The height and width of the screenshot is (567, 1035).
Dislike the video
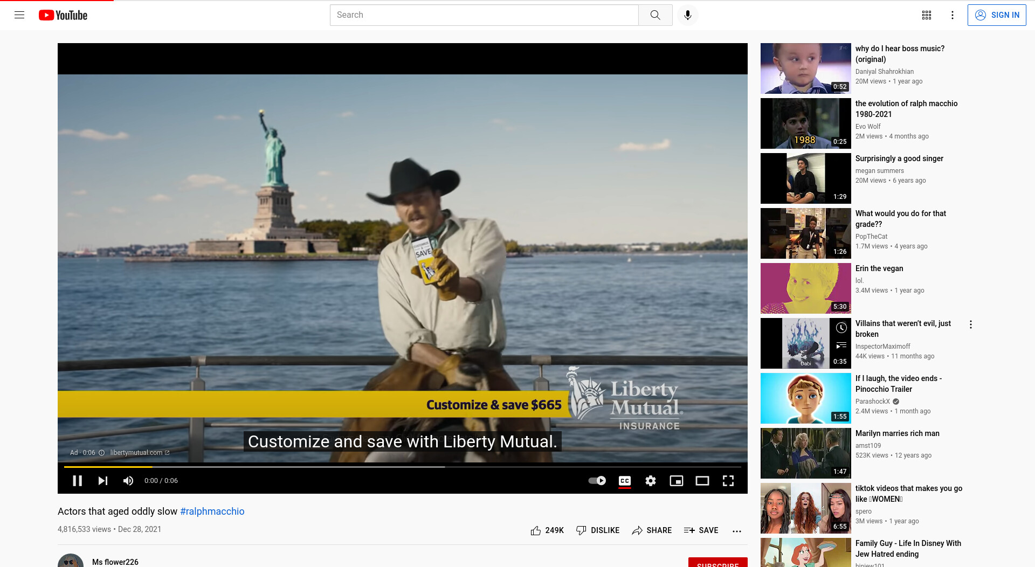coord(598,530)
